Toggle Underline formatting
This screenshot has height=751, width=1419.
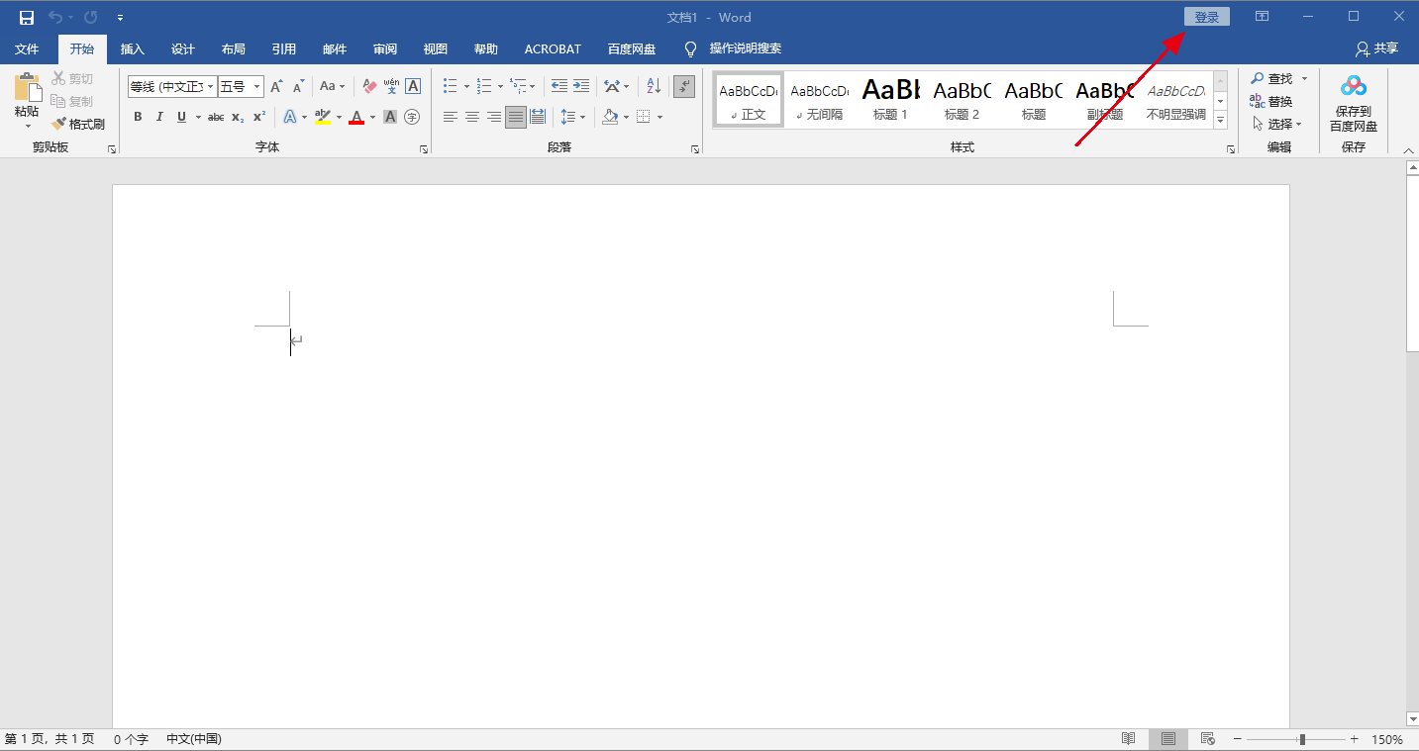pos(181,117)
